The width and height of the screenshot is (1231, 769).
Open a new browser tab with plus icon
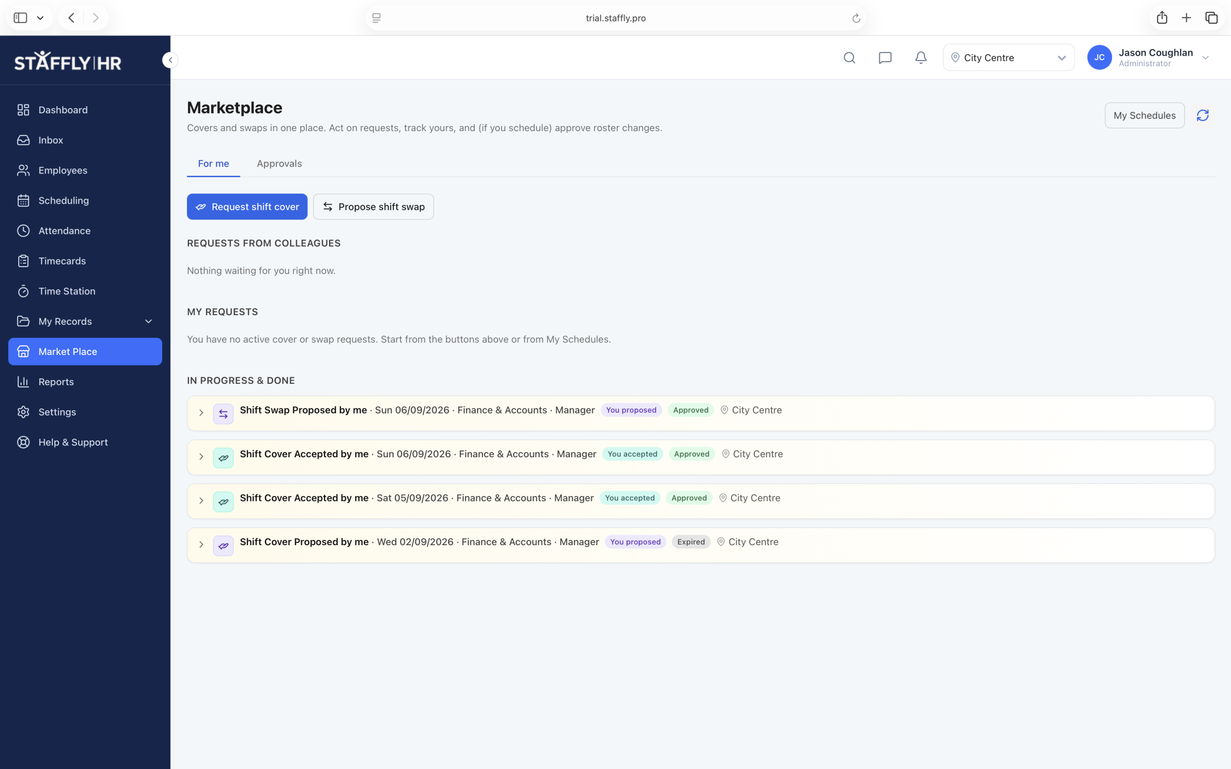[x=1186, y=18]
